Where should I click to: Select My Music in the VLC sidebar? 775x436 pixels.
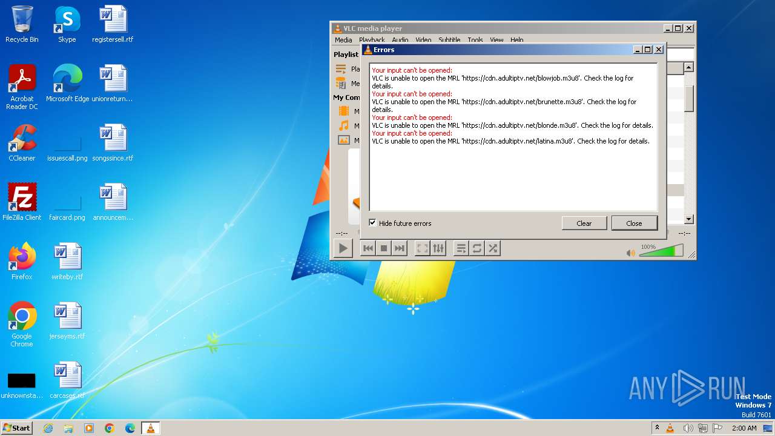pos(348,126)
